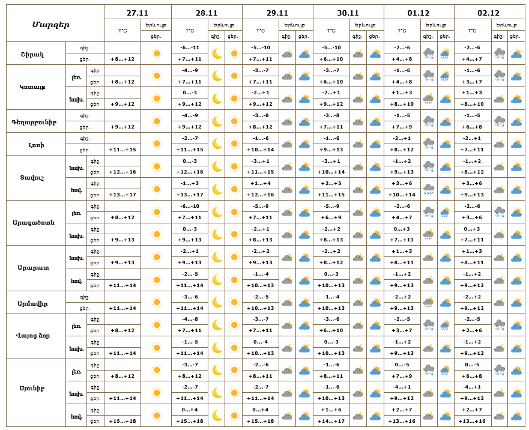The width and height of the screenshot is (529, 430).
Task: Select Shirak's night snow-rain cloud icon for 01.12
Action: click(428, 53)
